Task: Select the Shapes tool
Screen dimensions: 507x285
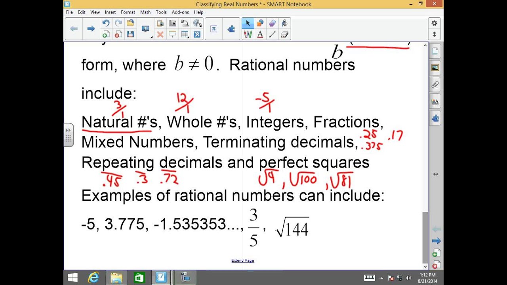Action: (x=260, y=23)
